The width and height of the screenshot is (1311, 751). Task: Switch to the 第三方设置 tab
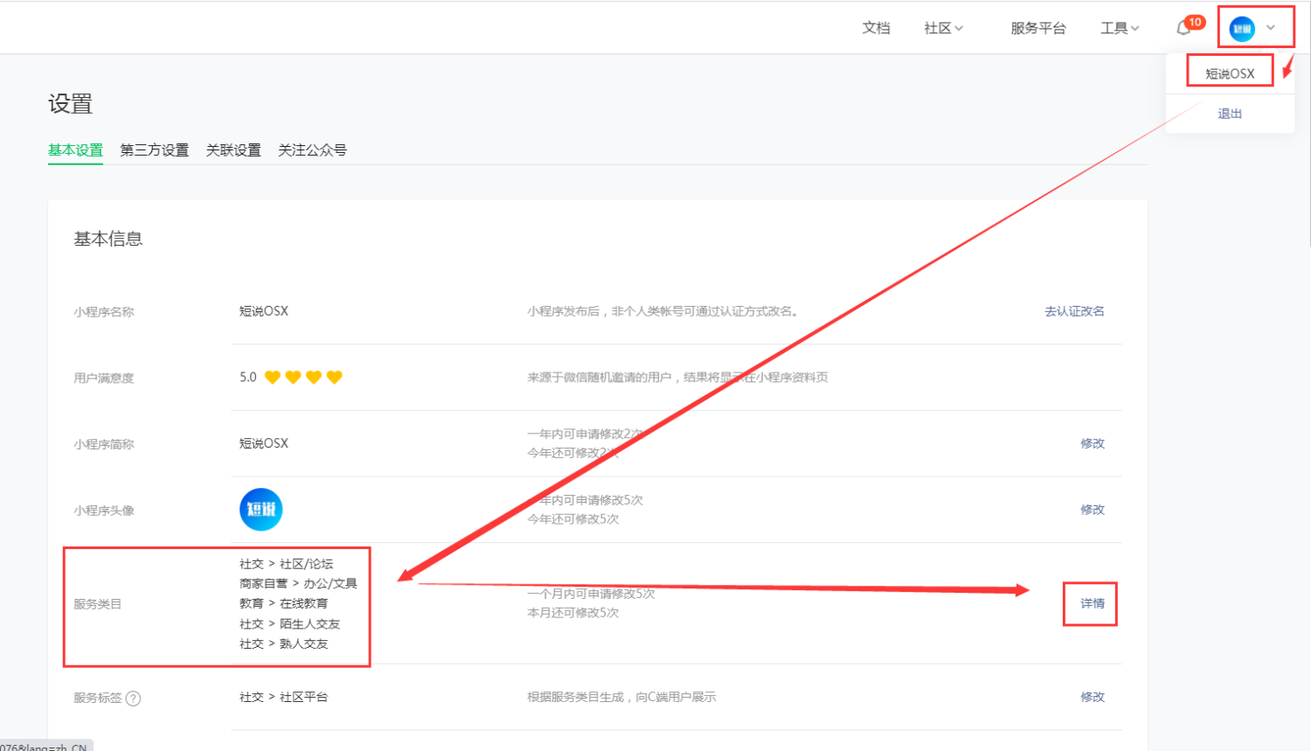155,150
